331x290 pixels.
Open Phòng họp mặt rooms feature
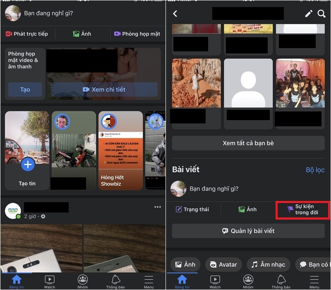(137, 34)
